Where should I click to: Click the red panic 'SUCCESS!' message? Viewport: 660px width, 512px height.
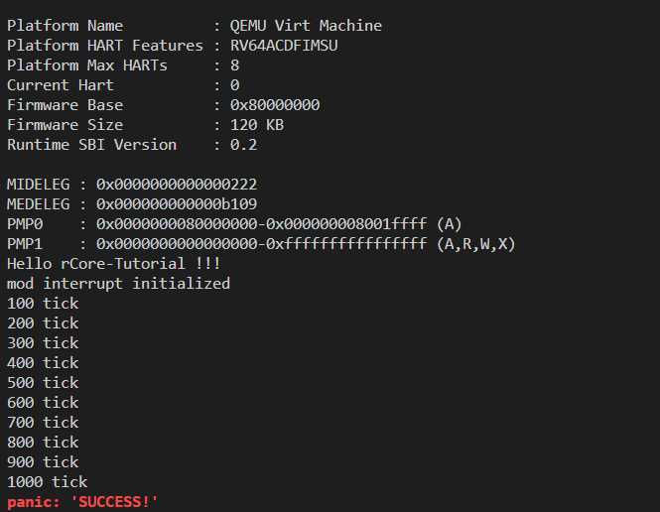82,502
